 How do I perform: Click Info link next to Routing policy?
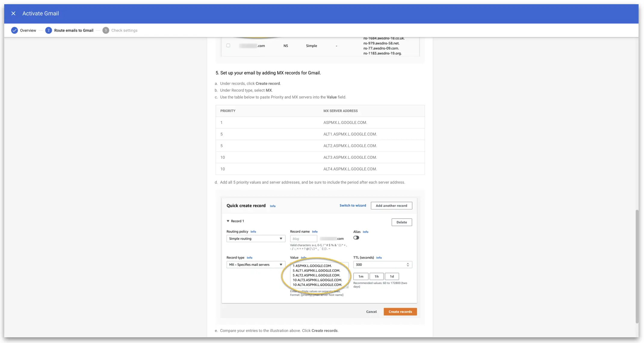click(x=253, y=232)
